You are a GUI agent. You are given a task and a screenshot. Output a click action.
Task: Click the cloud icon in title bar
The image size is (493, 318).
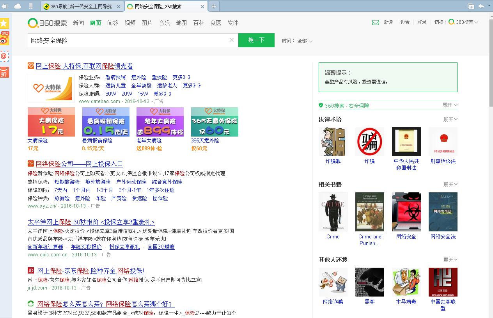(18, 6)
